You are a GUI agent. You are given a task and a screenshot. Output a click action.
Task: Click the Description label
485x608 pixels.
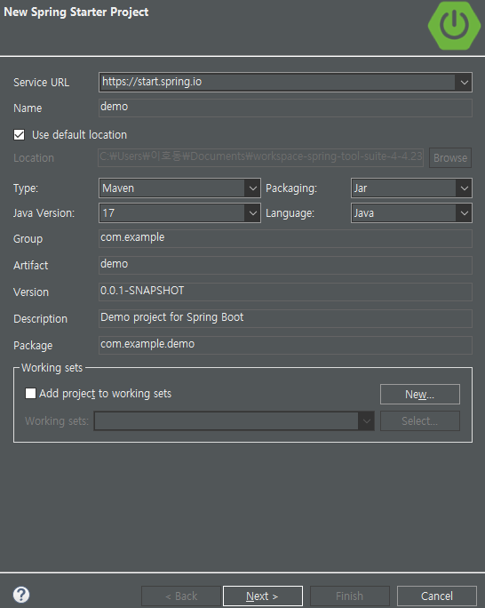click(x=40, y=319)
